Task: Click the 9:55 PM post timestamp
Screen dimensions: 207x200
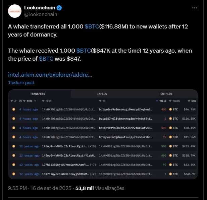Action: click(x=17, y=188)
